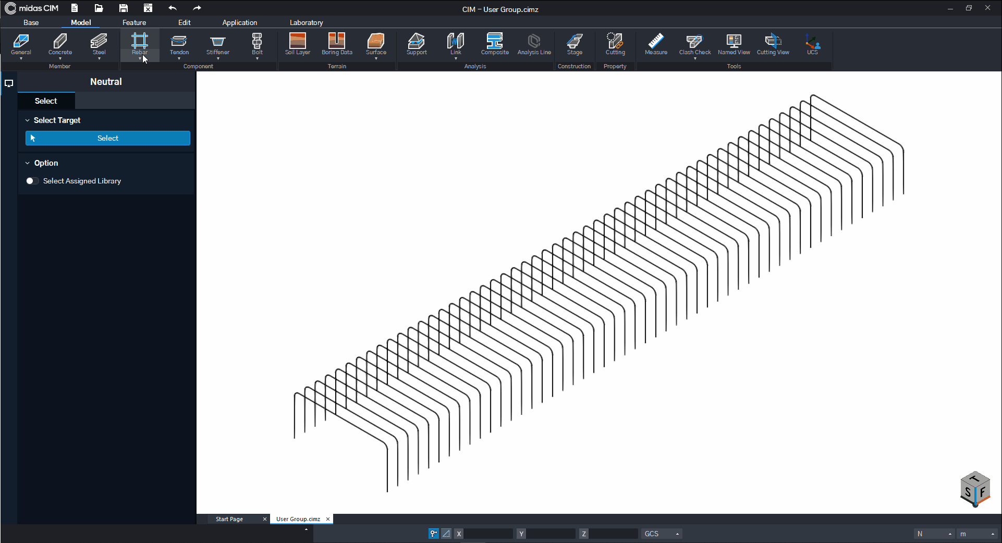Viewport: 1002px width, 543px height.
Task: Collapse the Option section
Action: [28, 163]
